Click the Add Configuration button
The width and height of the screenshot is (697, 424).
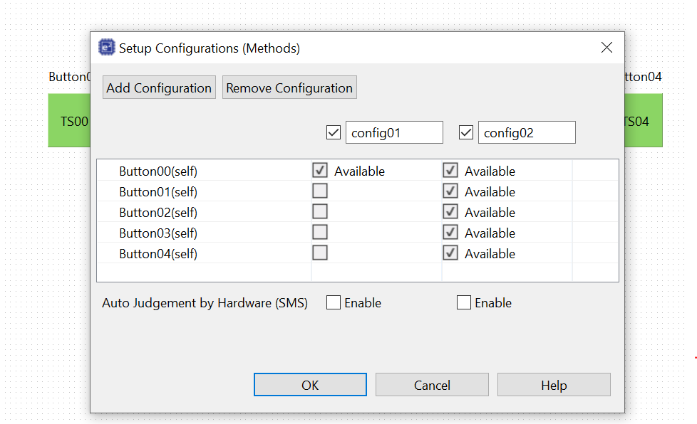click(159, 88)
